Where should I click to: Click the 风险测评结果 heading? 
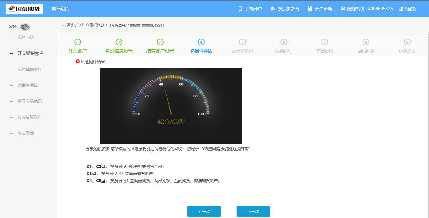[x=93, y=62]
